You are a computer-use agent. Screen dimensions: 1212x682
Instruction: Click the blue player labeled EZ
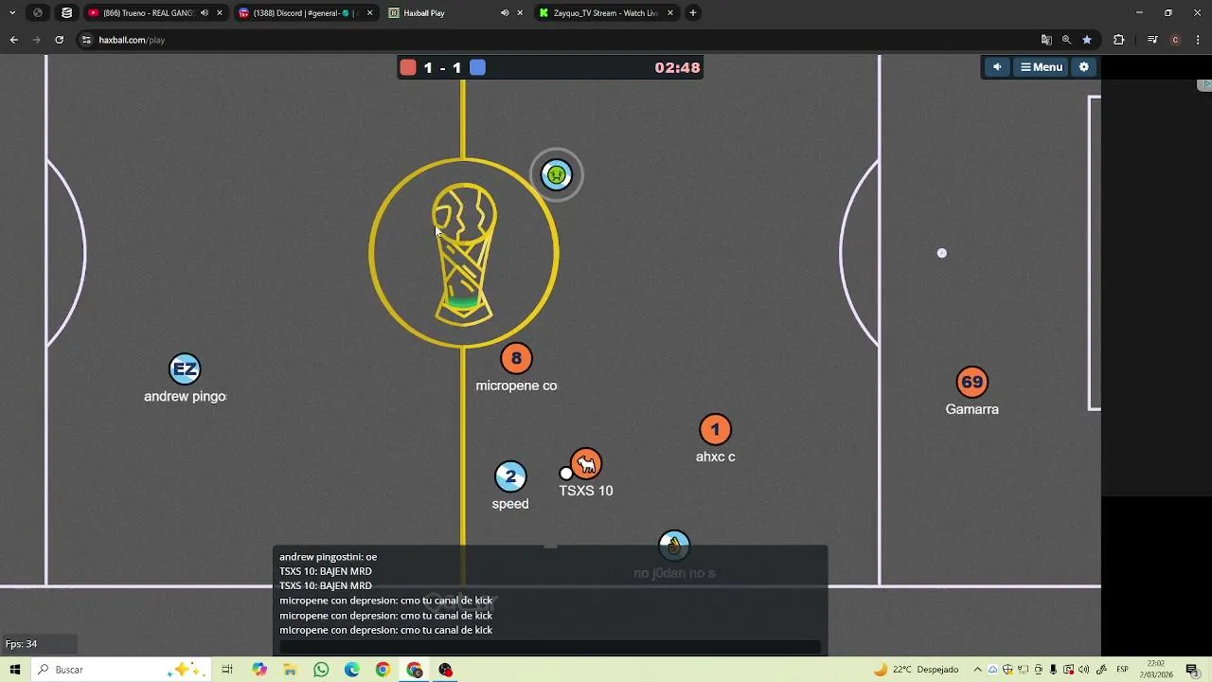[x=185, y=369]
